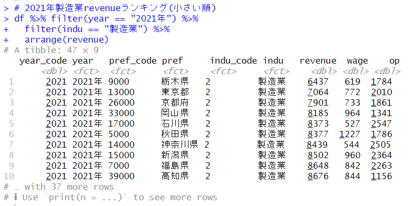Click the 'arrange(revenue)' code line
This screenshot has height=206, width=409.
[x=66, y=39]
